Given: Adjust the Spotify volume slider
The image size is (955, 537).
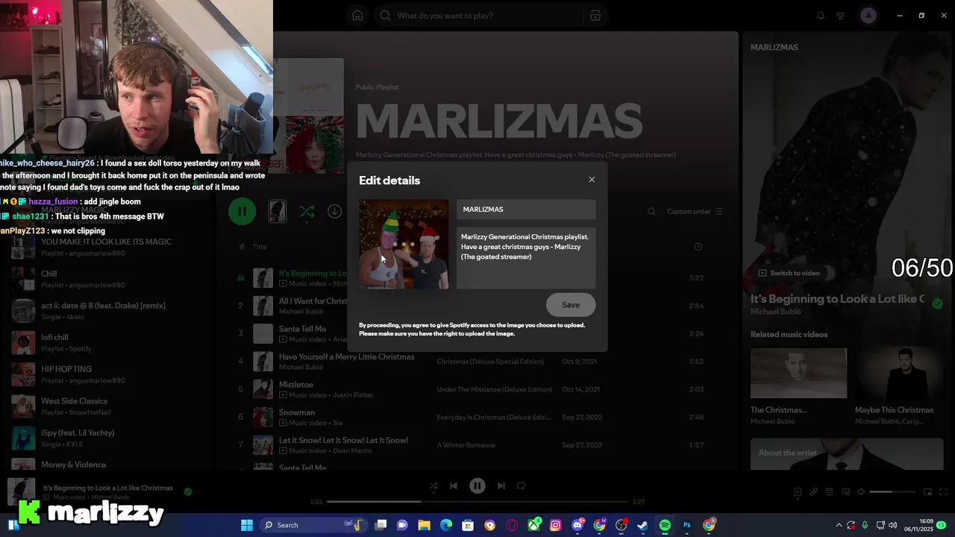Looking at the screenshot, I should (892, 492).
